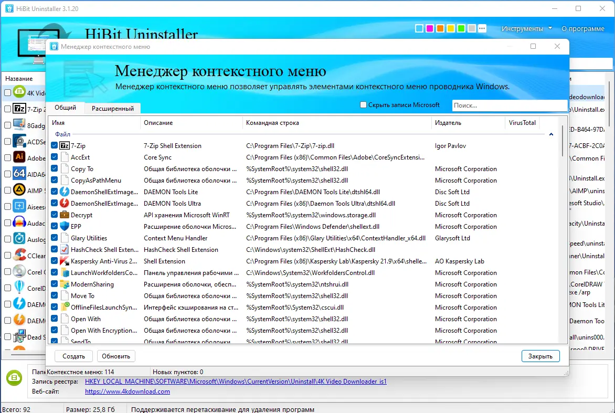Open the HKEY_LOCAL_MACHINE registry link
The width and height of the screenshot is (615, 413).
click(x=236, y=381)
